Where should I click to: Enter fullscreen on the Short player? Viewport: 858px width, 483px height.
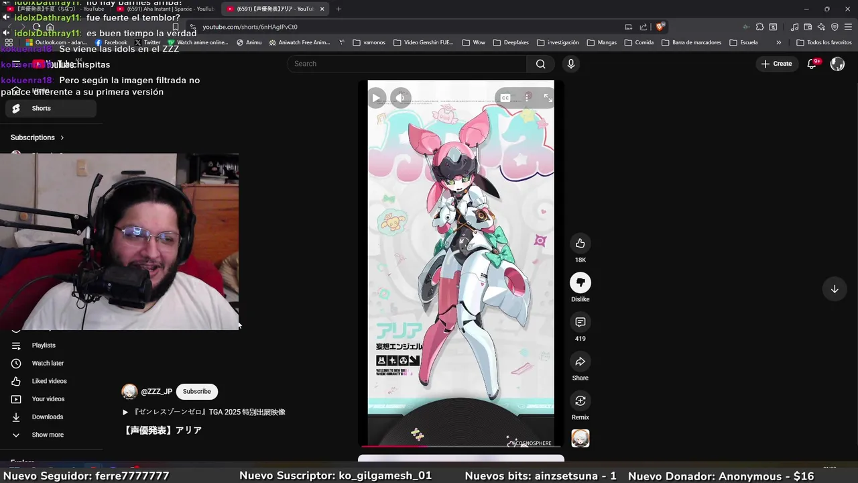point(548,98)
